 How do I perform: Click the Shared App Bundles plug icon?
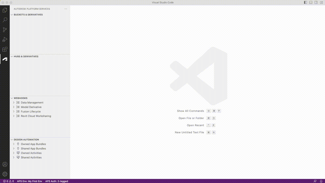pyautogui.click(x=18, y=149)
